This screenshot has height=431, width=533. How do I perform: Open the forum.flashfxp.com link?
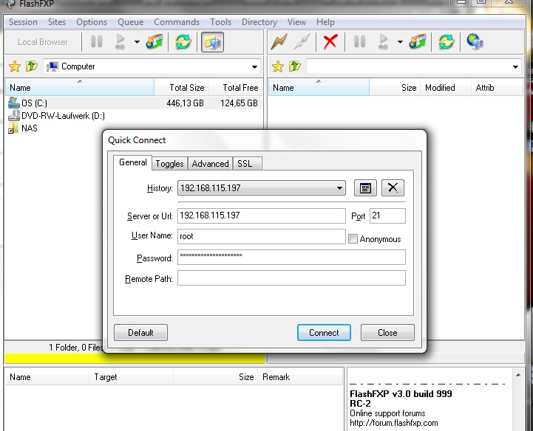point(393,423)
